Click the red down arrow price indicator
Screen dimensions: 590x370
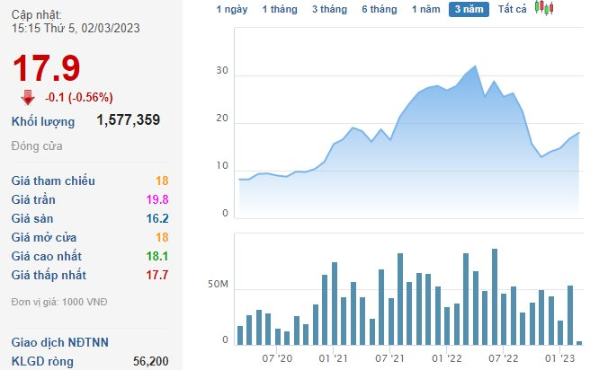click(x=28, y=97)
